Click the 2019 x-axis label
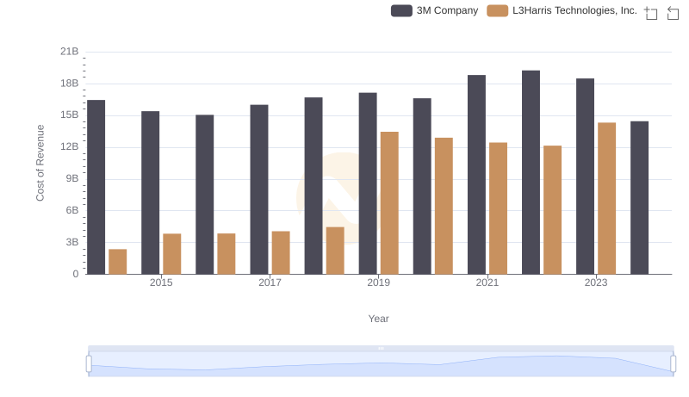This screenshot has height=397, width=689. pyautogui.click(x=378, y=282)
